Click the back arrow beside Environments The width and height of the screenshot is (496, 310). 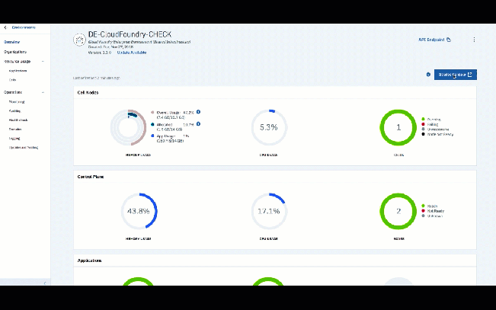coord(6,27)
